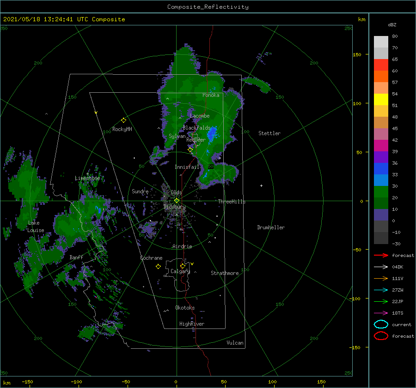Select the 80 dBZ color swatch

click(x=381, y=42)
